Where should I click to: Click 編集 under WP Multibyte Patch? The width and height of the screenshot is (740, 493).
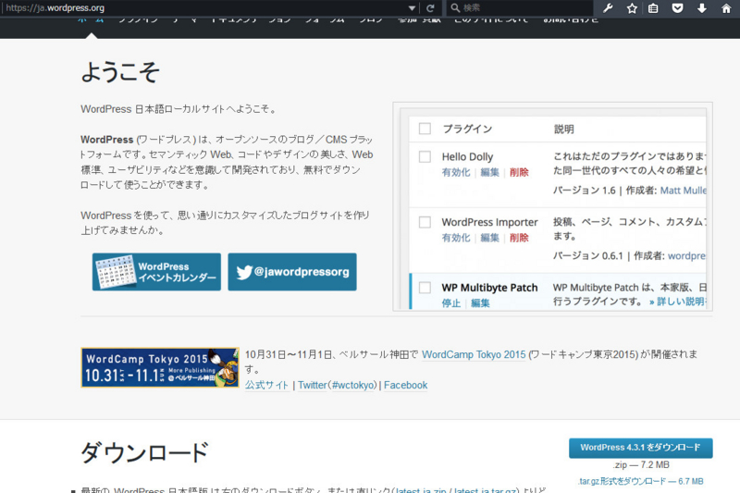480,303
